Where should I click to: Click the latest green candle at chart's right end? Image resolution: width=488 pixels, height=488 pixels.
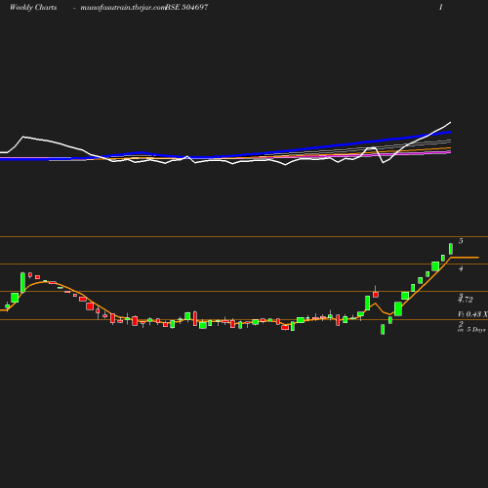(451, 249)
